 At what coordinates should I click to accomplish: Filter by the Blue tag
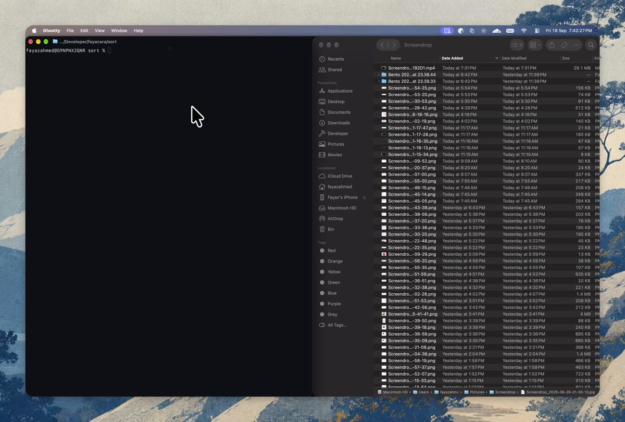pos(328,293)
